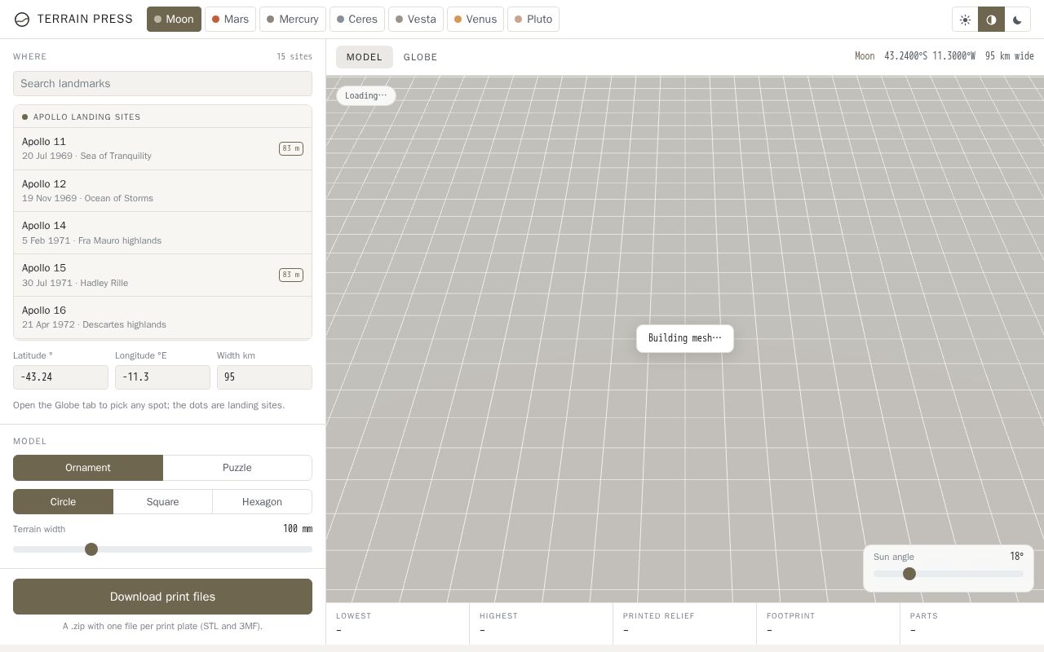Click the 'Footprint' stat label
The height and width of the screenshot is (652, 1044).
click(791, 616)
